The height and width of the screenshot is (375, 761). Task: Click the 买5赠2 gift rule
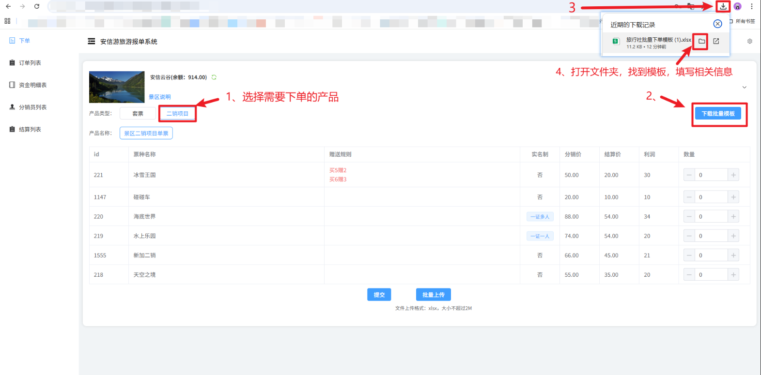point(338,170)
